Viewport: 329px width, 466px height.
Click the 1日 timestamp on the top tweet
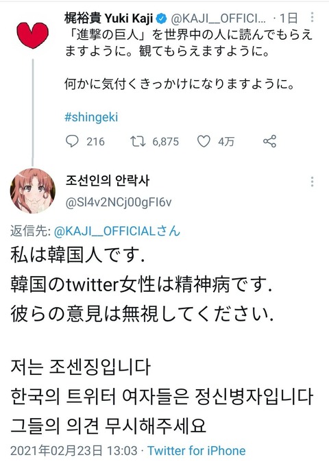click(289, 19)
